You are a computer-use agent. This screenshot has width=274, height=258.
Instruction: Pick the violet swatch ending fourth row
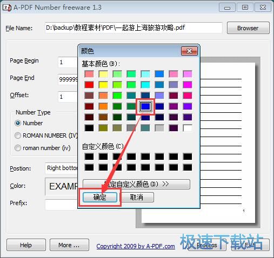[x=188, y=106]
